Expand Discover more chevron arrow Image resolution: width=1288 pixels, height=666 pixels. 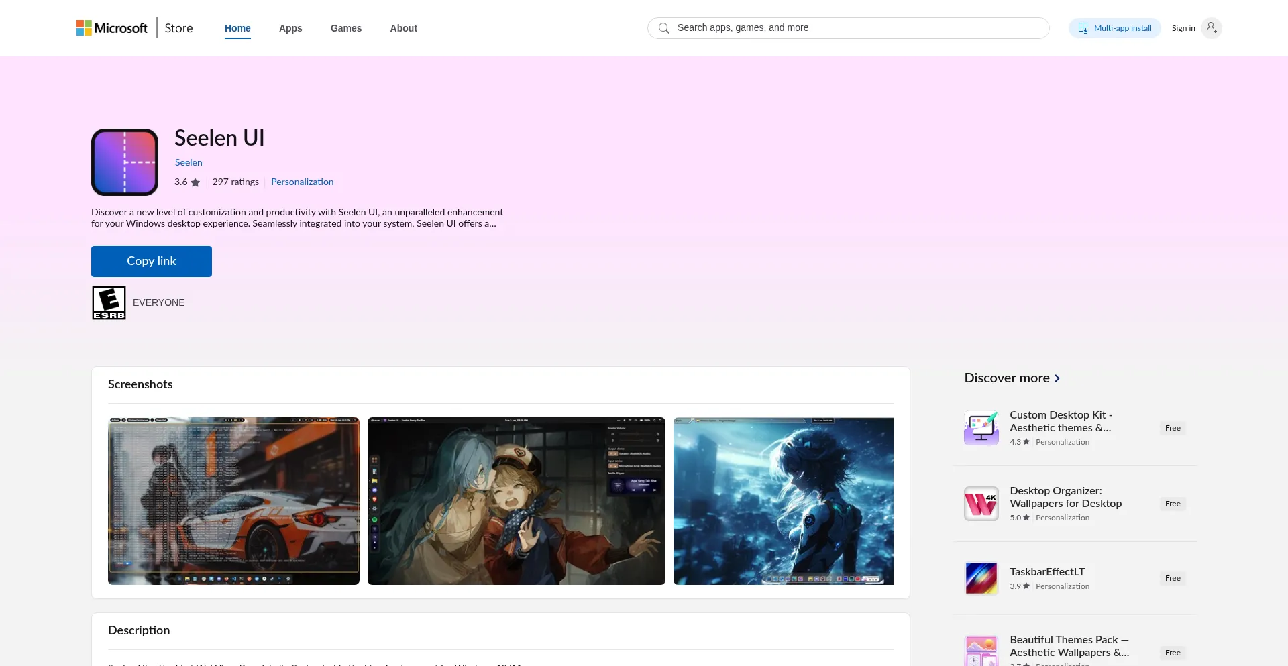[1057, 378]
